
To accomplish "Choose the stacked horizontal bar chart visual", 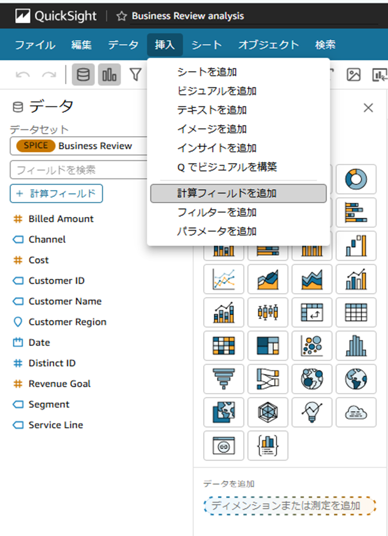I will click(x=356, y=212).
